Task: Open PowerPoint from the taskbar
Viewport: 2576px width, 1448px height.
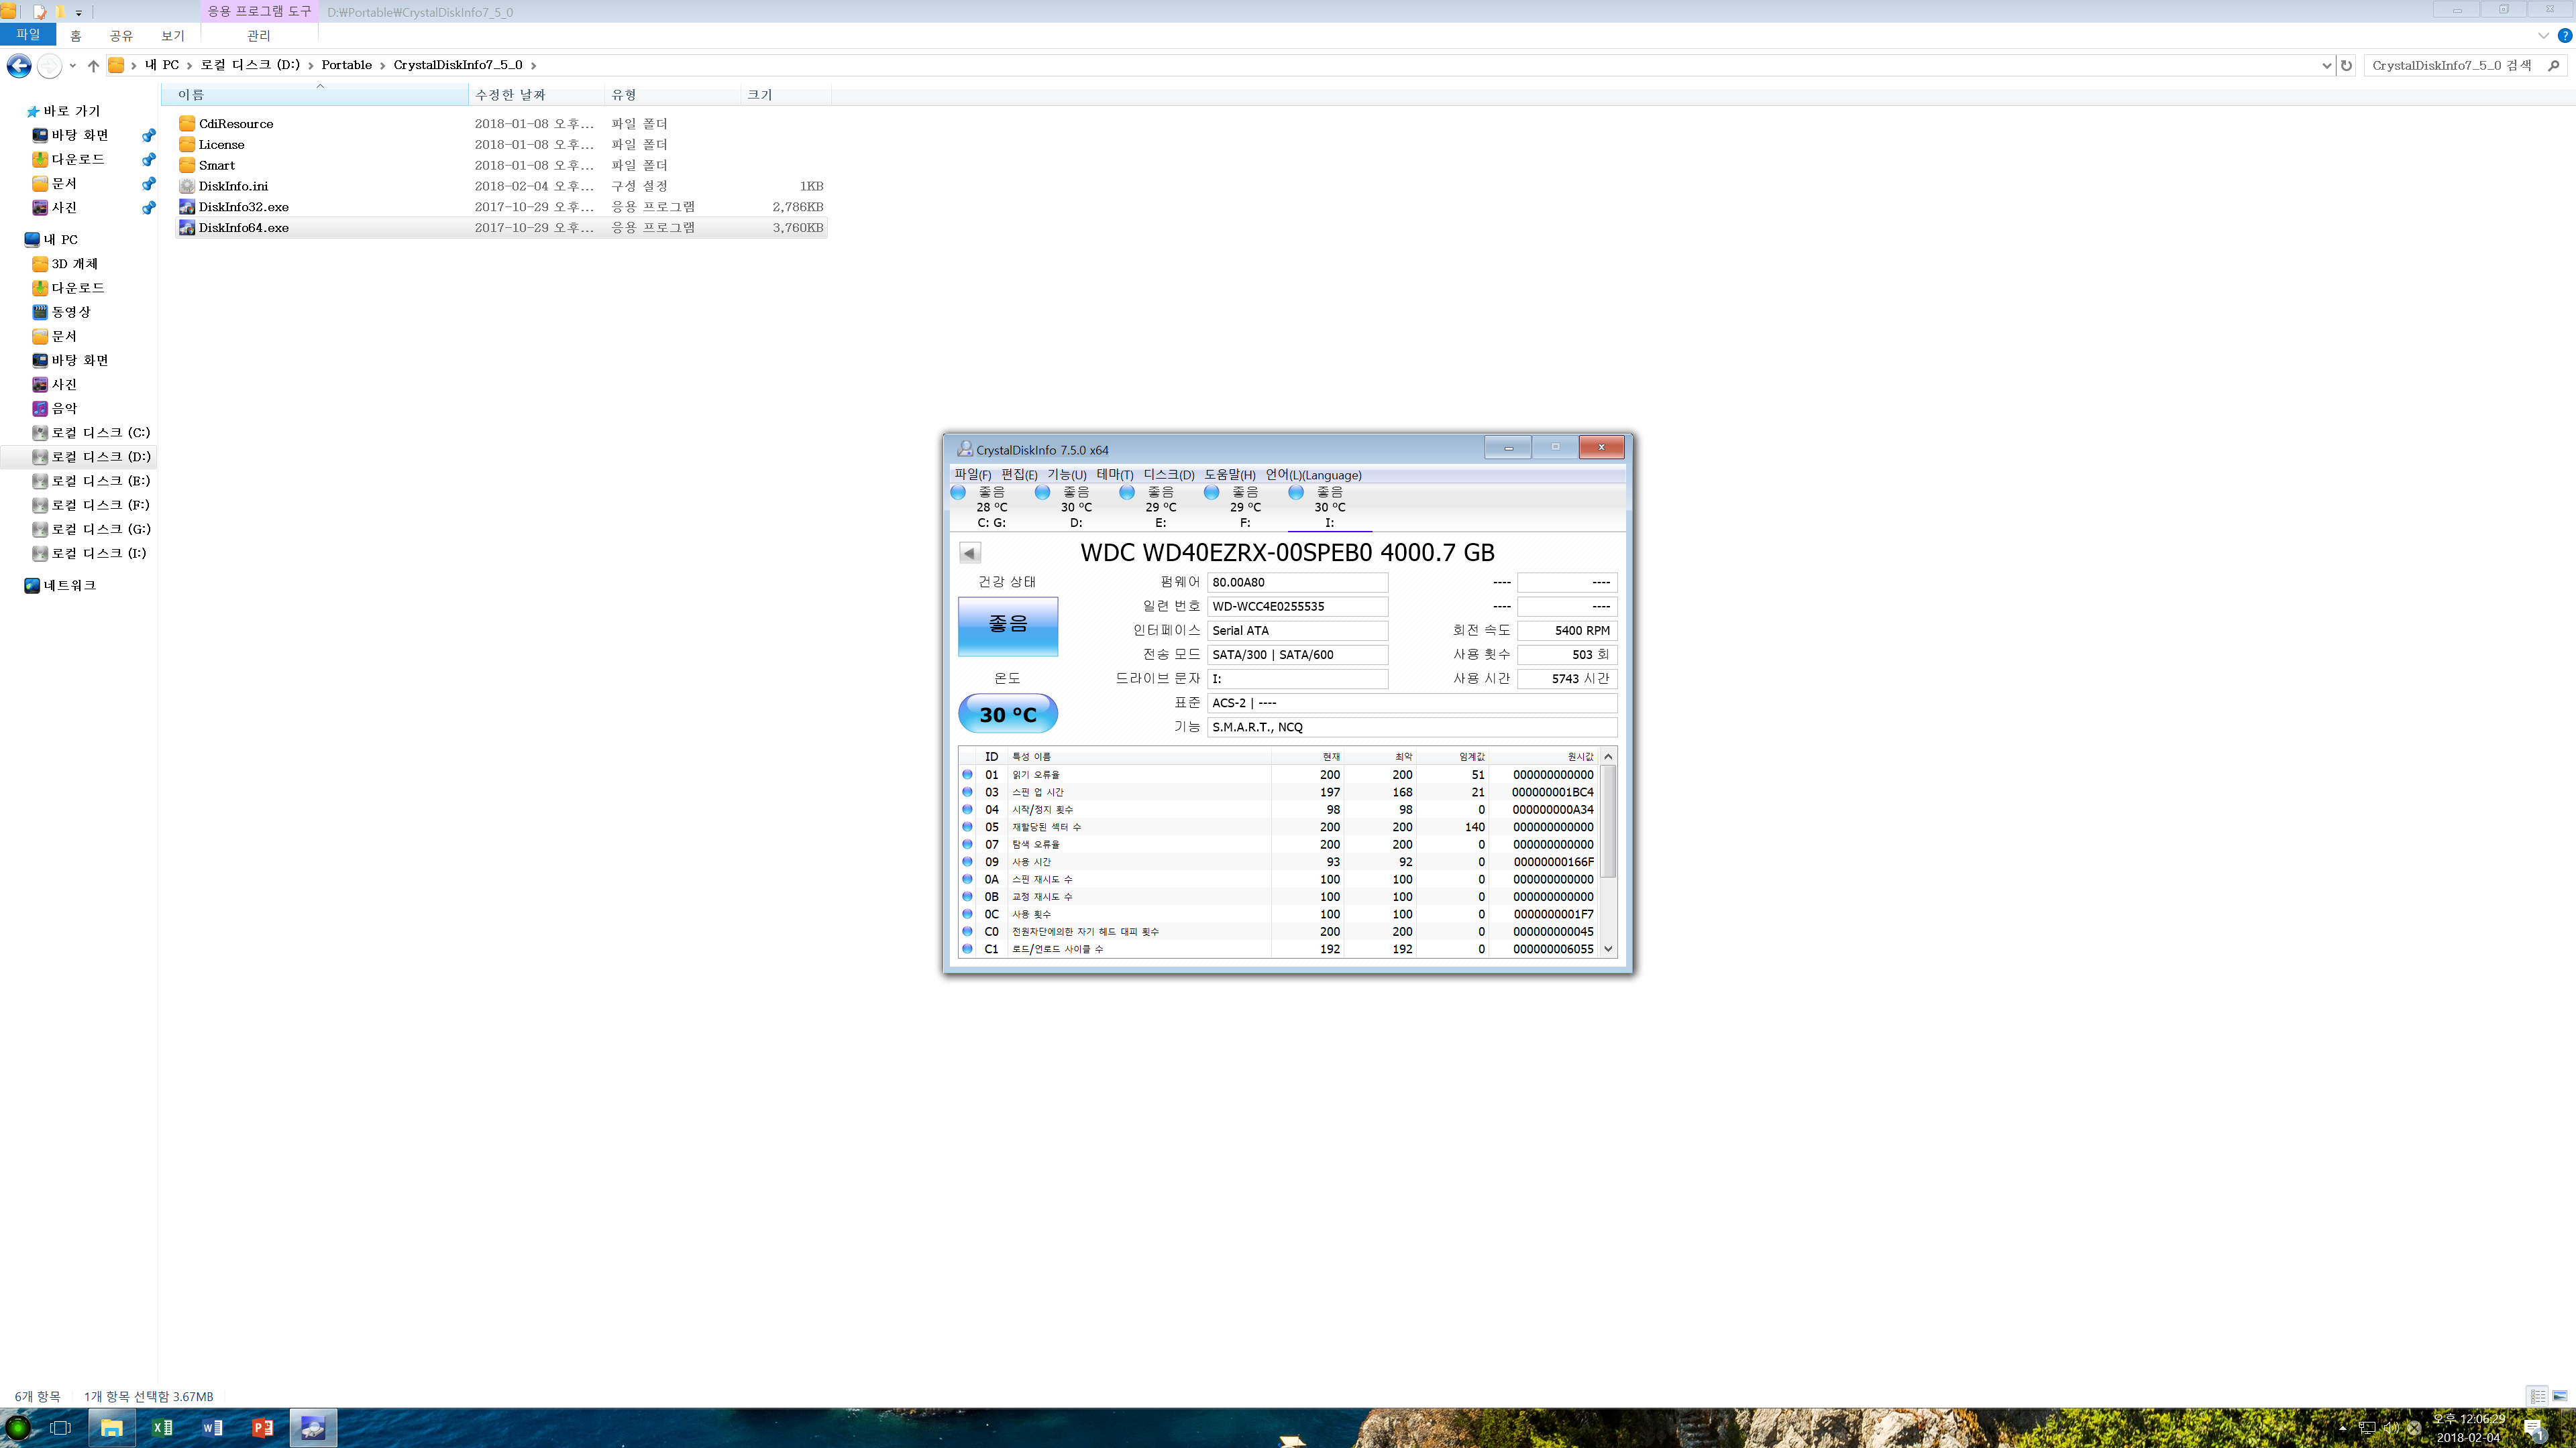Action: pyautogui.click(x=263, y=1428)
